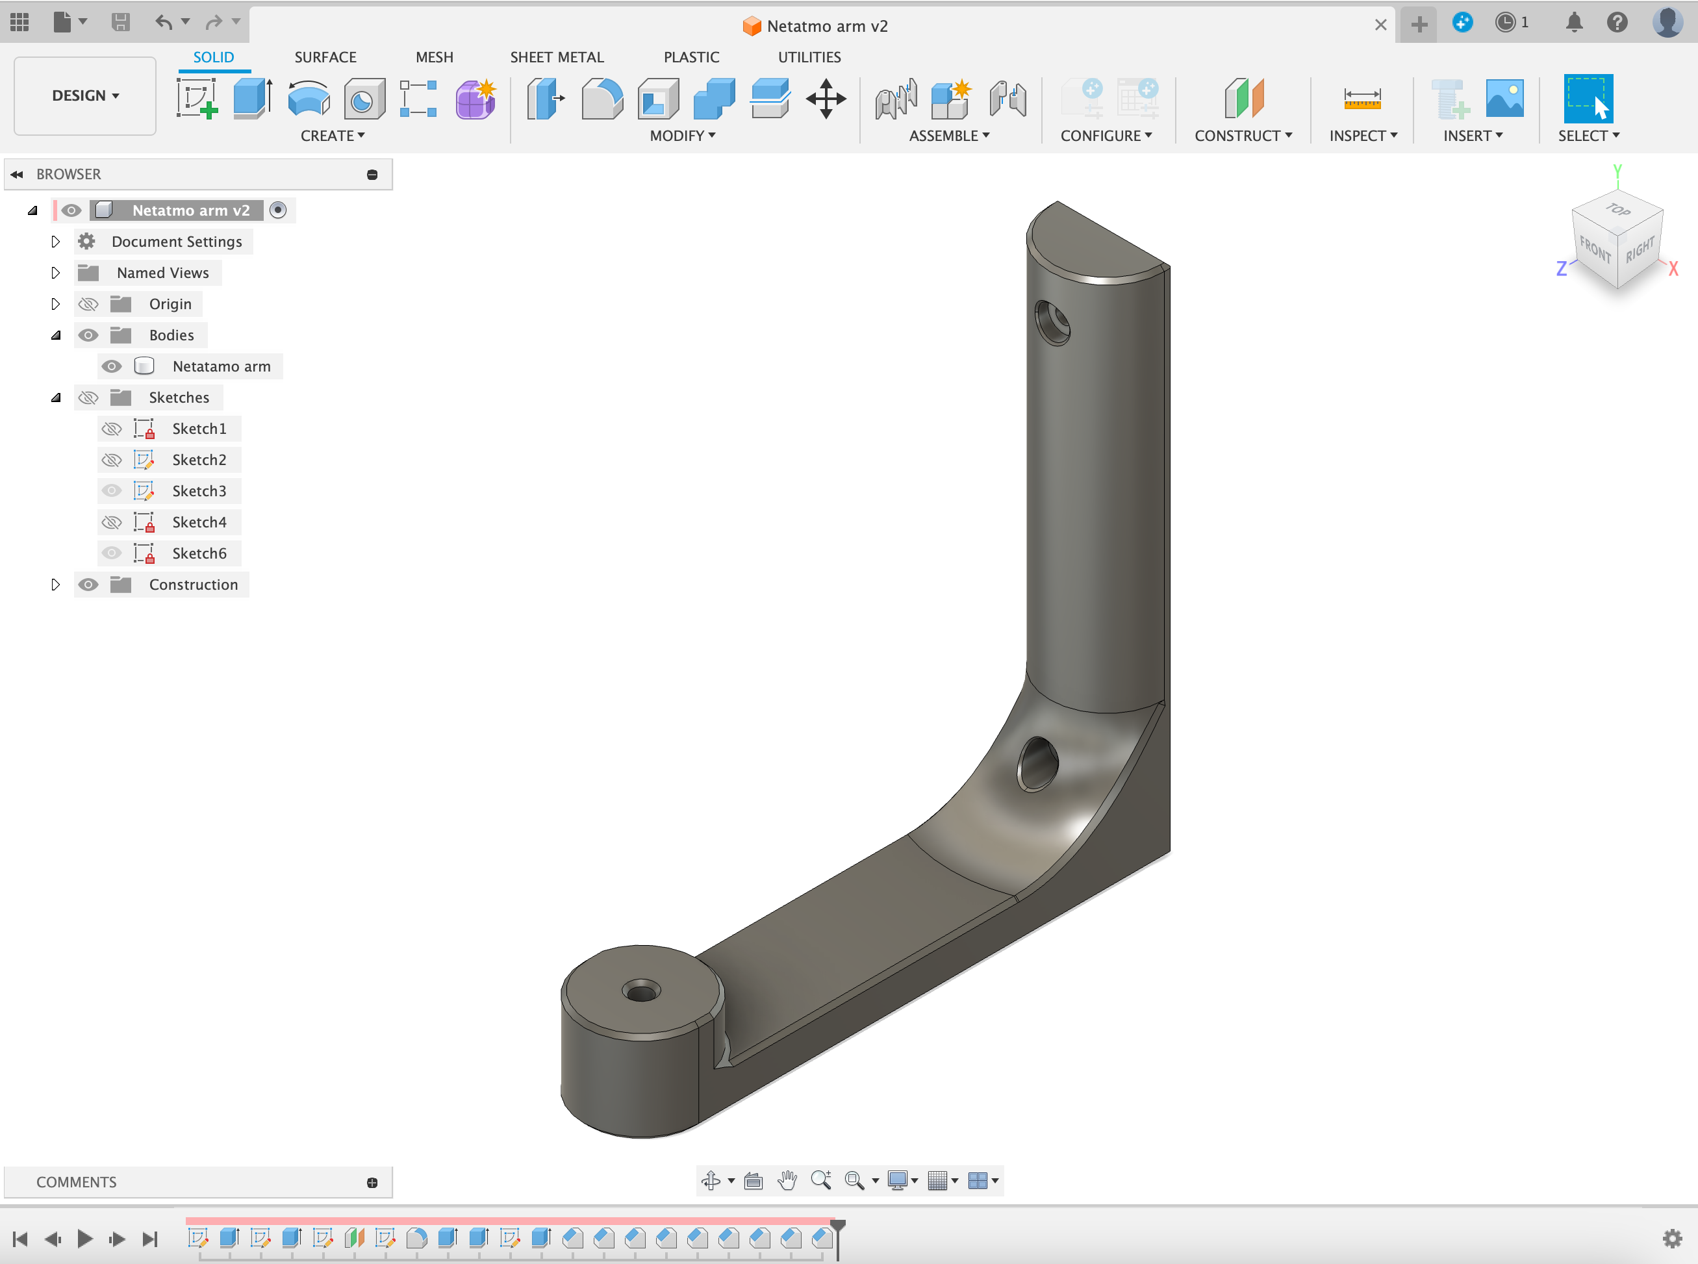Select the Joint tool icon
This screenshot has width=1698, height=1264.
point(896,99)
